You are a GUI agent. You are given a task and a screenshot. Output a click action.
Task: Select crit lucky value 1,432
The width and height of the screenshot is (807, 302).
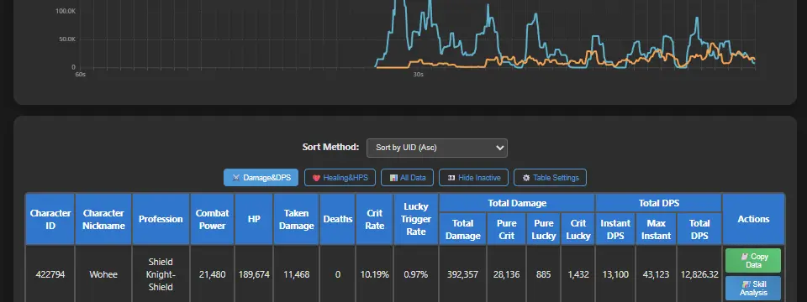point(578,274)
